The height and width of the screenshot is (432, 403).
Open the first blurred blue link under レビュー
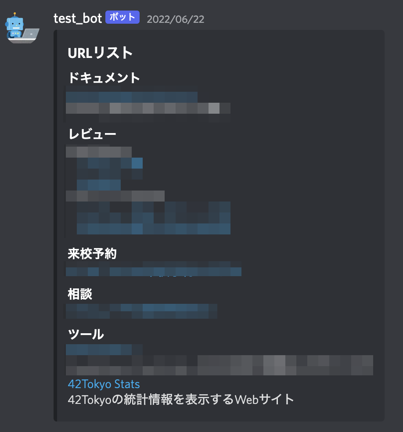point(110,163)
